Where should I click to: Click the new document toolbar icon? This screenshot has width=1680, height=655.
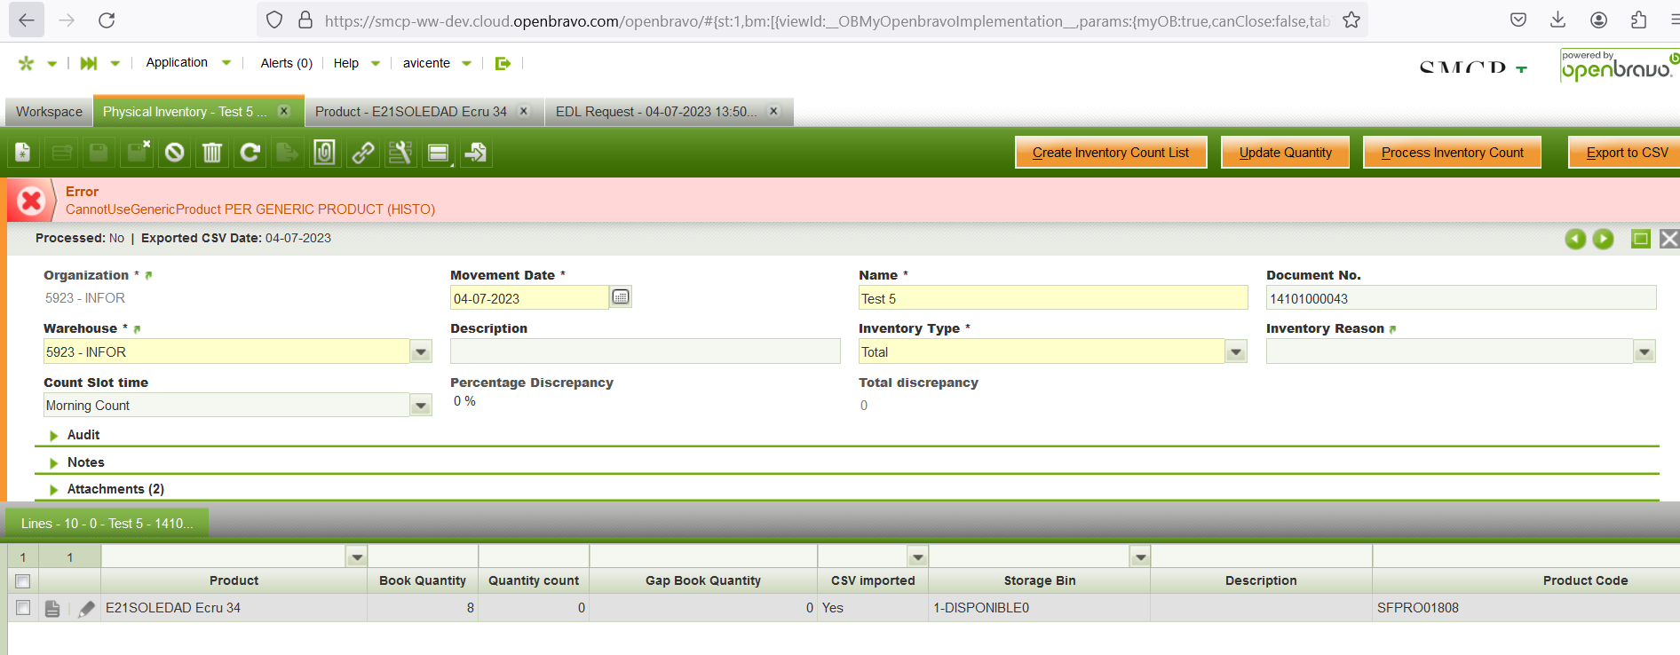(23, 153)
